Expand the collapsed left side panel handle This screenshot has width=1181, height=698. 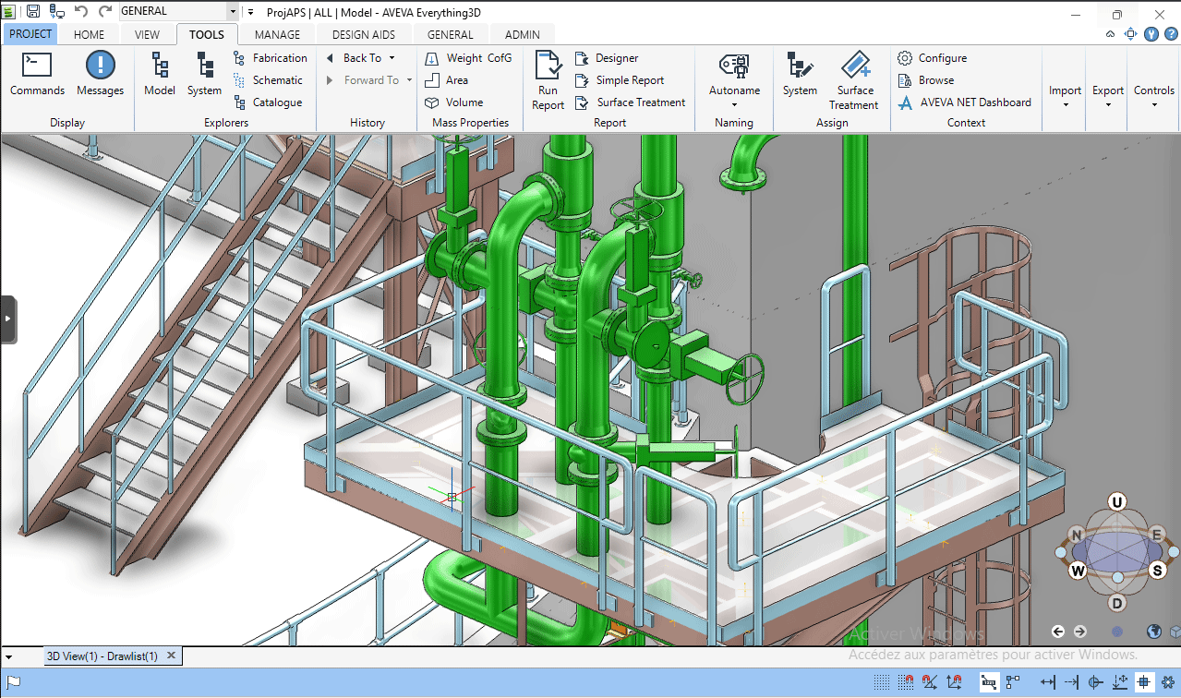click(x=8, y=319)
